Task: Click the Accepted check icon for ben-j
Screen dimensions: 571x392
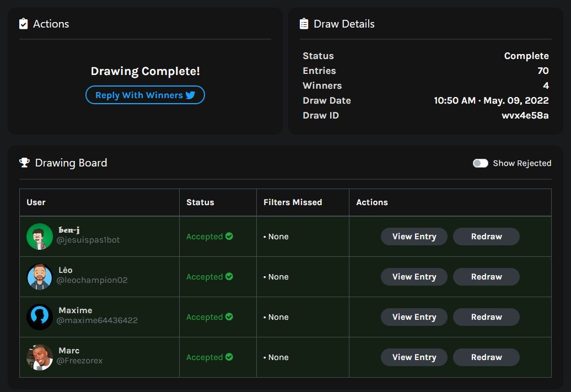Action: (x=229, y=236)
